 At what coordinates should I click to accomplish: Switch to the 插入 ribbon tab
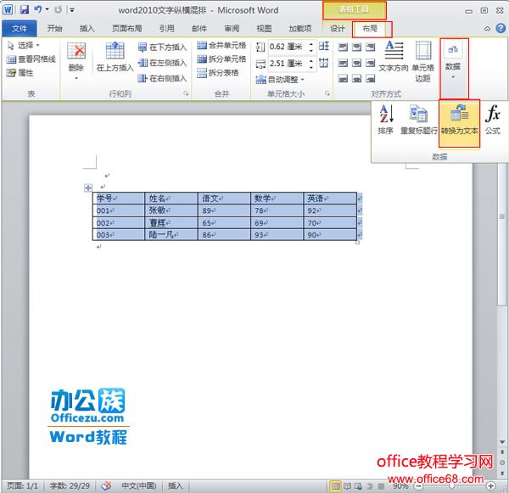[x=87, y=29]
